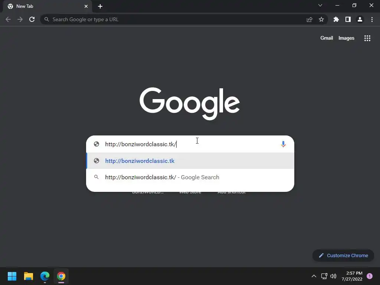Open volume speaker tray icon

(333, 276)
